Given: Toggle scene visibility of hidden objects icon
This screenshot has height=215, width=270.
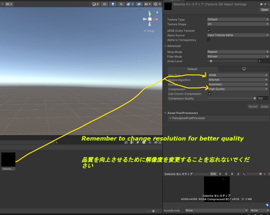Looking at the screenshot, I should 139,4.
